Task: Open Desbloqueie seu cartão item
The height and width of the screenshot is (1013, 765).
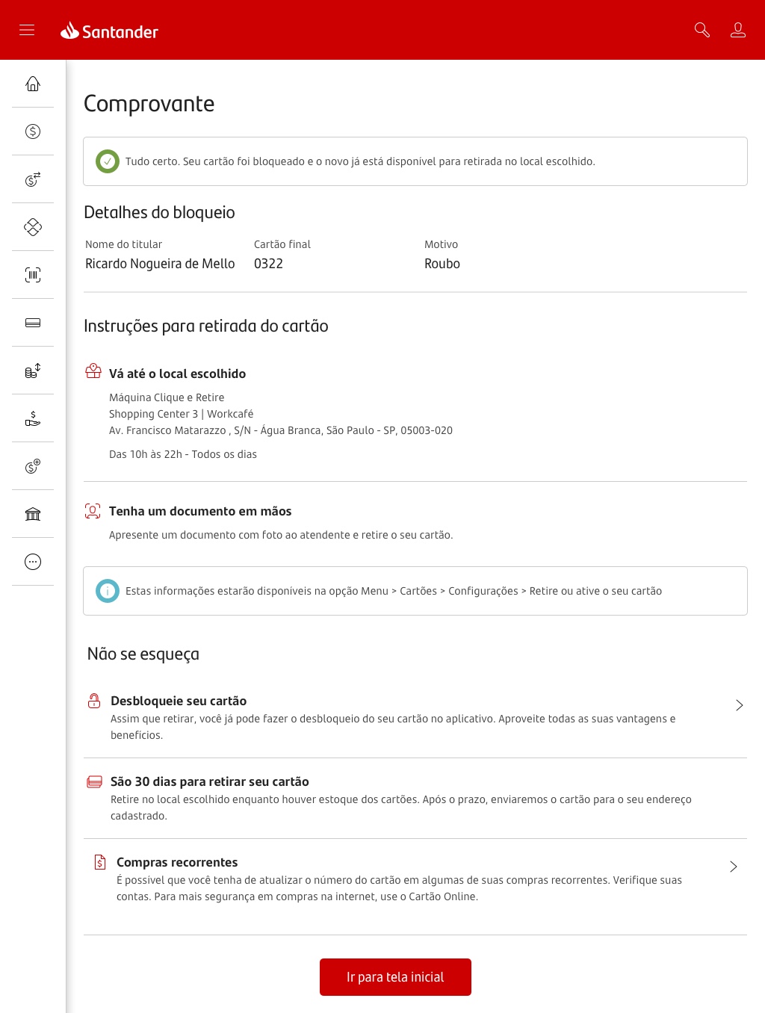Action: click(x=415, y=717)
